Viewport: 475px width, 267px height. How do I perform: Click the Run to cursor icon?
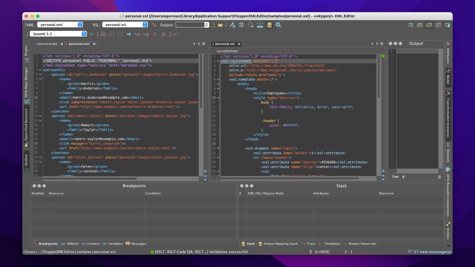[137, 34]
